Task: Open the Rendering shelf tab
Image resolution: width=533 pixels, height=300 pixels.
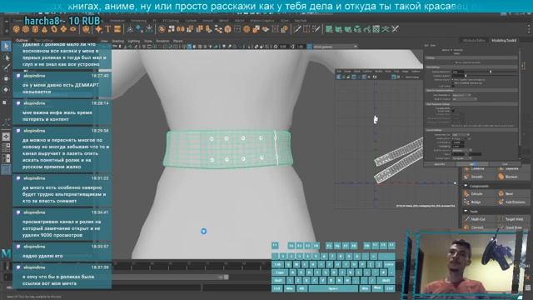Action: pos(138,21)
